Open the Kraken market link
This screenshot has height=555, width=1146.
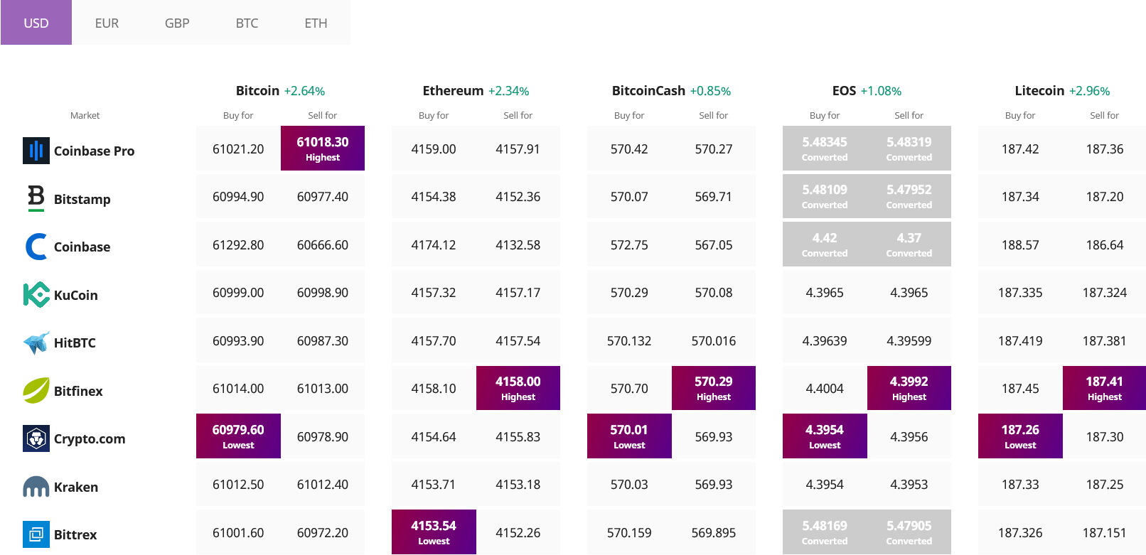pyautogui.click(x=76, y=487)
